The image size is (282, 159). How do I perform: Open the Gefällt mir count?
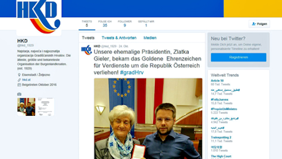coord(146,24)
